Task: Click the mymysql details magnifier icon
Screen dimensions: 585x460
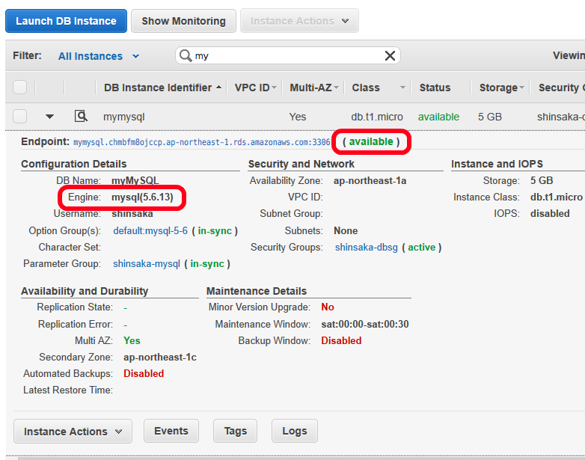Action: [81, 116]
